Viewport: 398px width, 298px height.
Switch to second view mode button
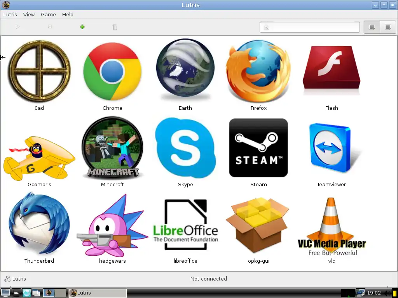[x=388, y=27]
